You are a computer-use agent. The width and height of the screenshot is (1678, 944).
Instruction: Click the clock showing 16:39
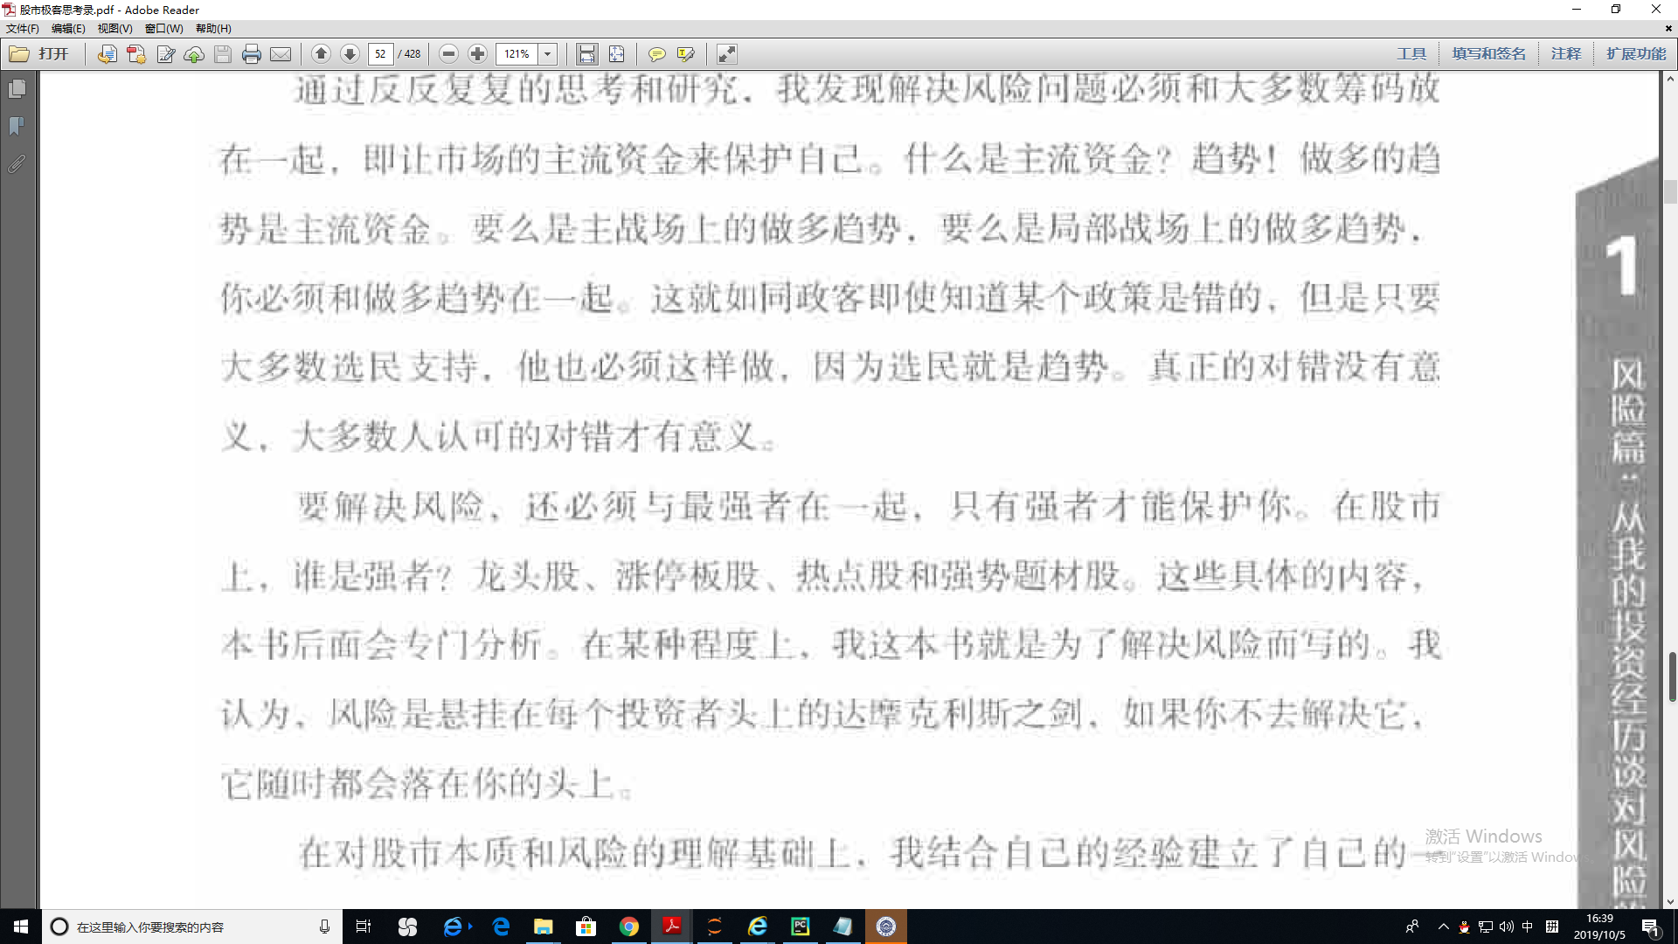(1599, 927)
